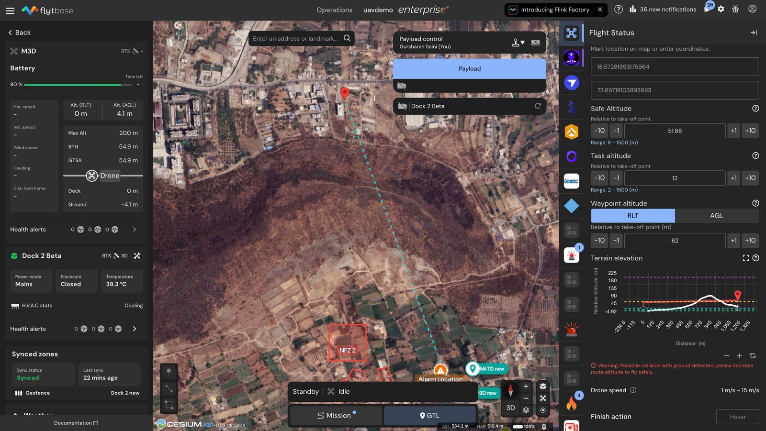Image resolution: width=766 pixels, height=431 pixels.
Task: Expand Dock 2 Beta Health alerts details
Action: (x=135, y=329)
